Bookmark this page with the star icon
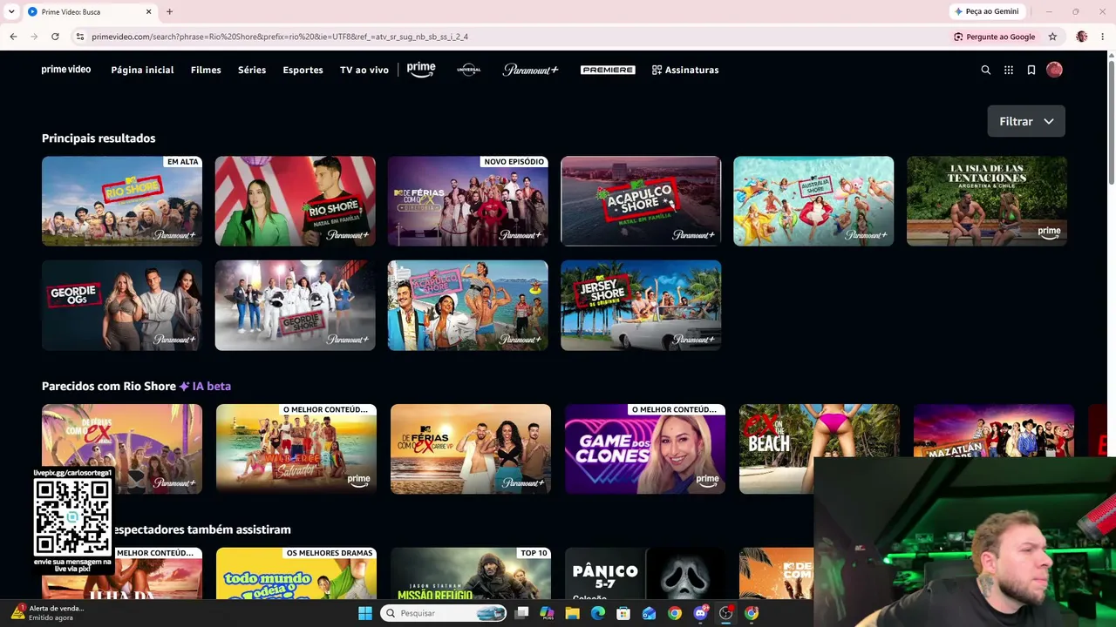The height and width of the screenshot is (627, 1116). [x=1052, y=37]
